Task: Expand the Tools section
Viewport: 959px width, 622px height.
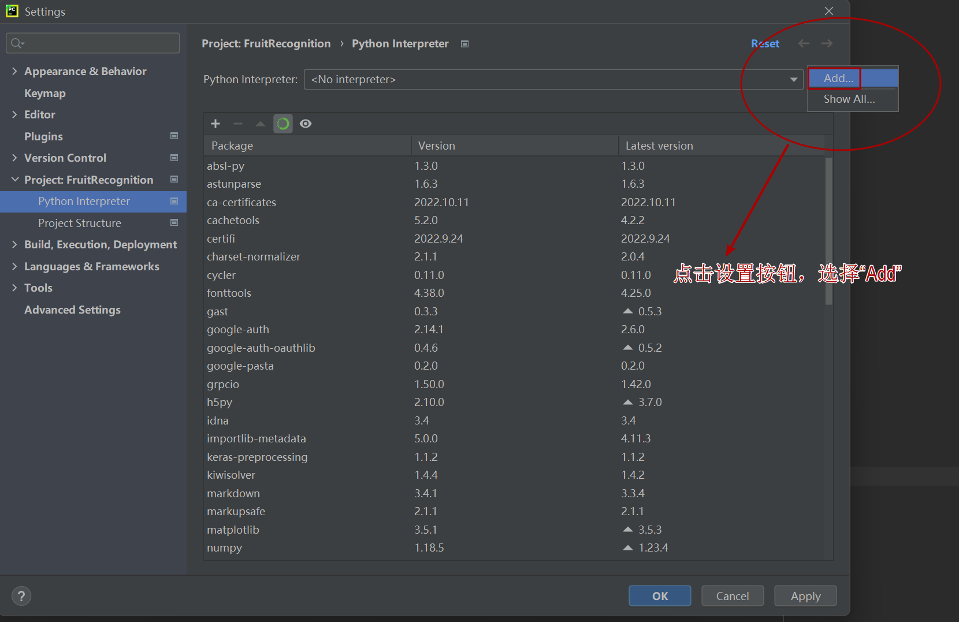Action: (x=14, y=288)
